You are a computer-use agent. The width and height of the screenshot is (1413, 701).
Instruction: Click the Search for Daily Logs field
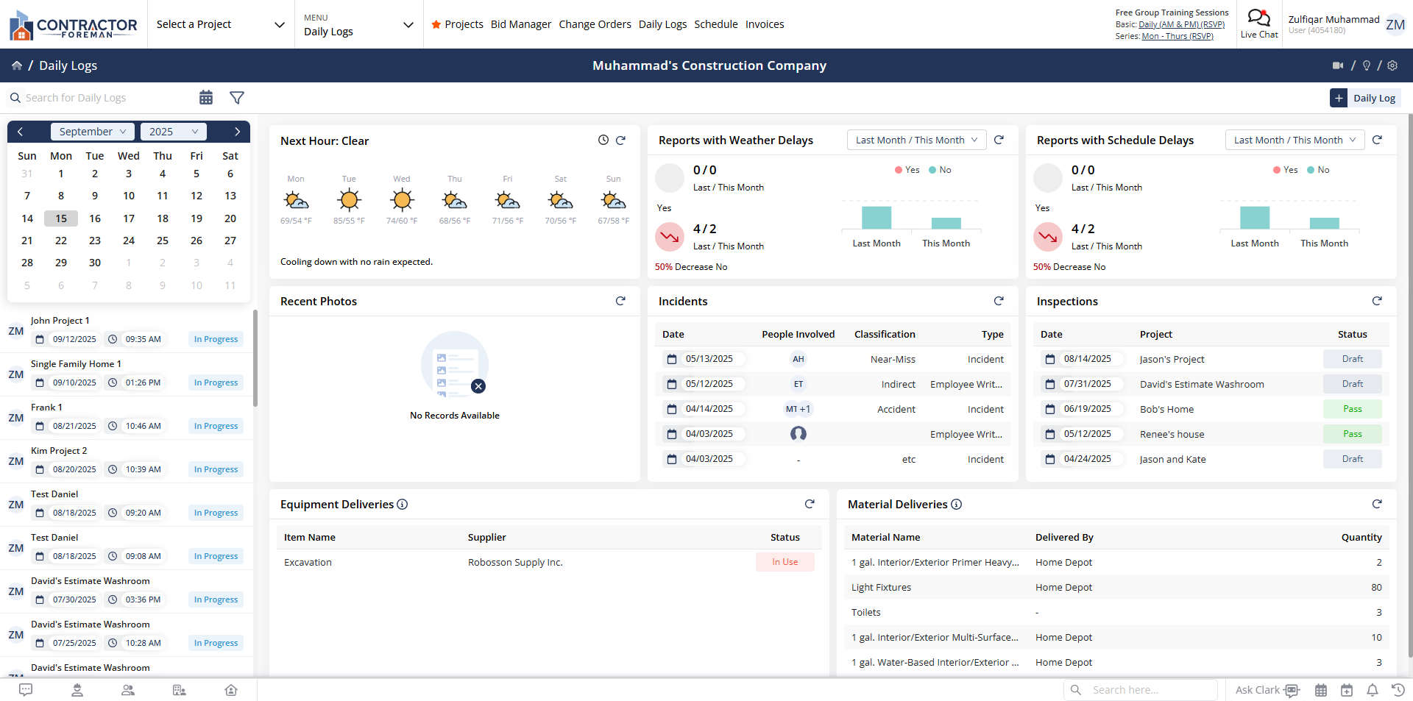[103, 98]
